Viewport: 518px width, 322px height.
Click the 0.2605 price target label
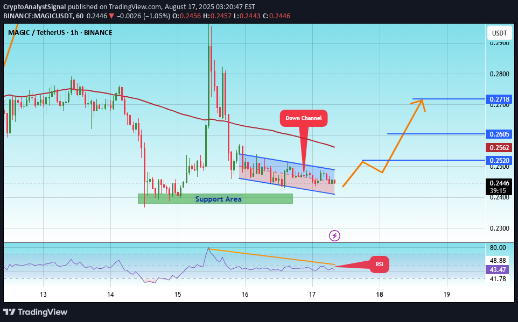tap(499, 134)
